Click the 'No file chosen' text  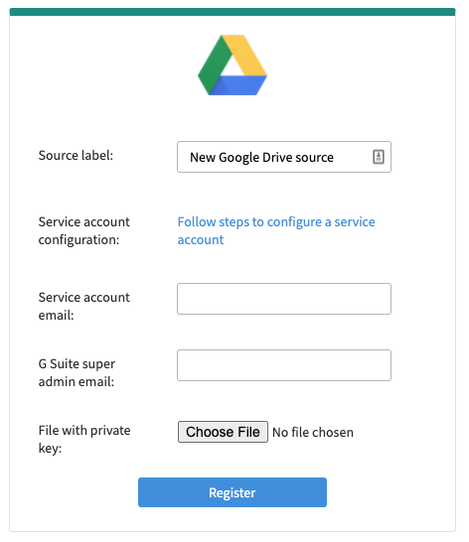click(x=313, y=433)
